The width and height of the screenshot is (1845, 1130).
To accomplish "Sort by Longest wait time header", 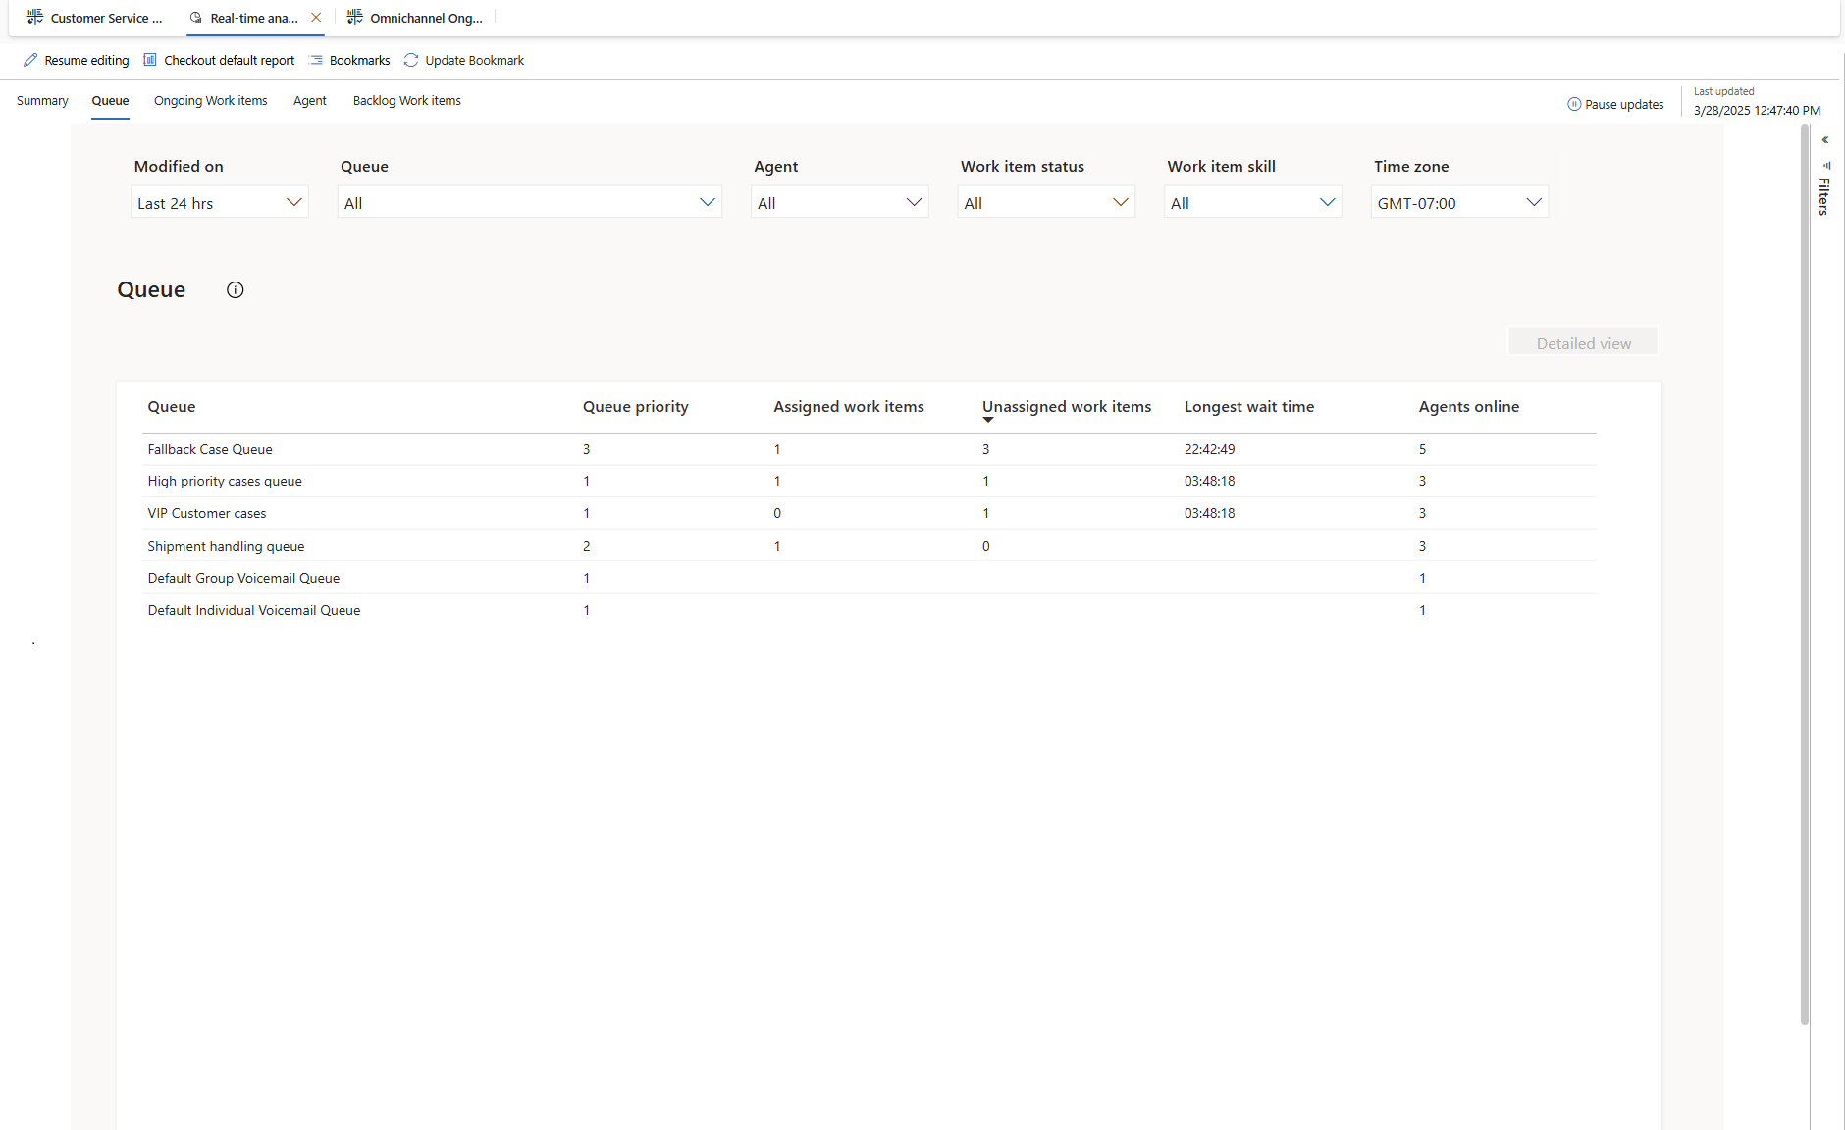I will 1249,406.
